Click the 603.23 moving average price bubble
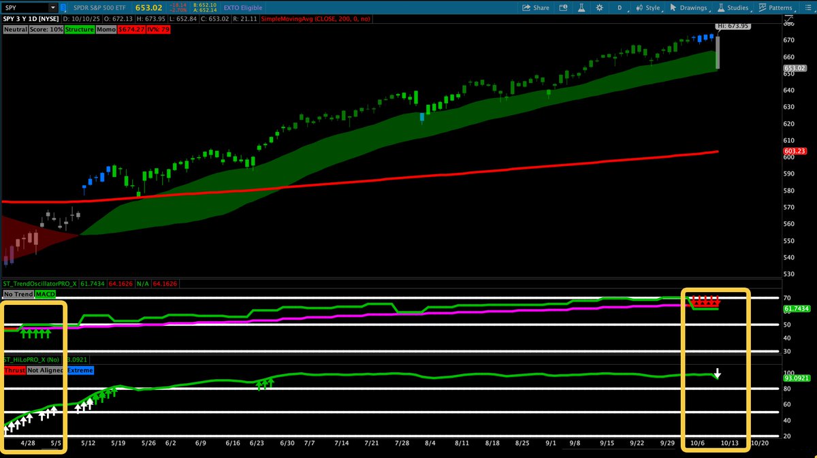817x458 pixels. [794, 152]
